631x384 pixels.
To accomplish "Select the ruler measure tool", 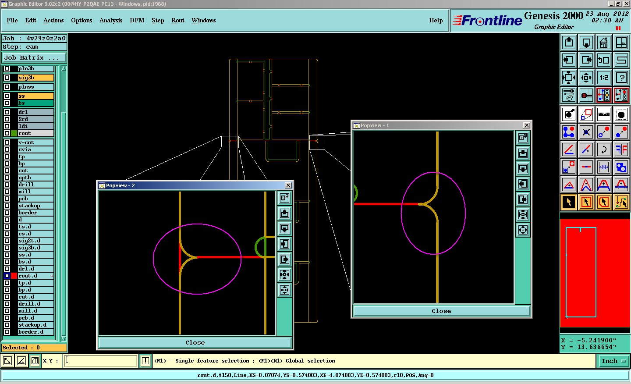I will point(604,114).
